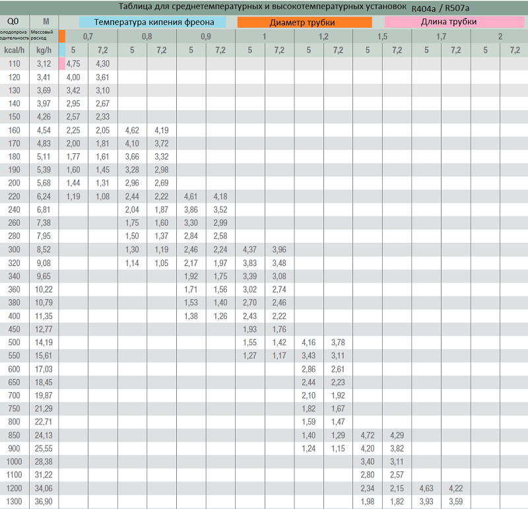
Task: Click tube length cell 4,75
Action: click(73, 63)
